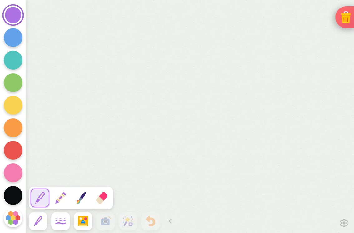Screen dimensions: 354x233
Task: Open settings with the gear icon
Action: (344, 223)
